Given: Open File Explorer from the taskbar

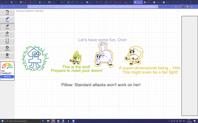Looking at the screenshot, I should click(48, 121).
